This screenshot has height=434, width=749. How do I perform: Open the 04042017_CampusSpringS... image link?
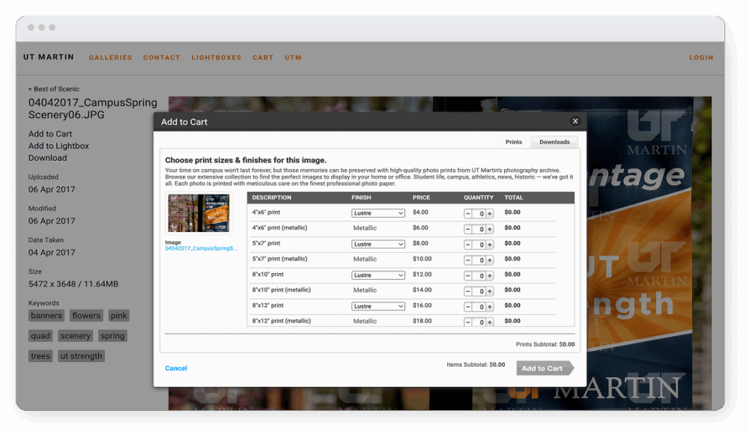coord(201,248)
